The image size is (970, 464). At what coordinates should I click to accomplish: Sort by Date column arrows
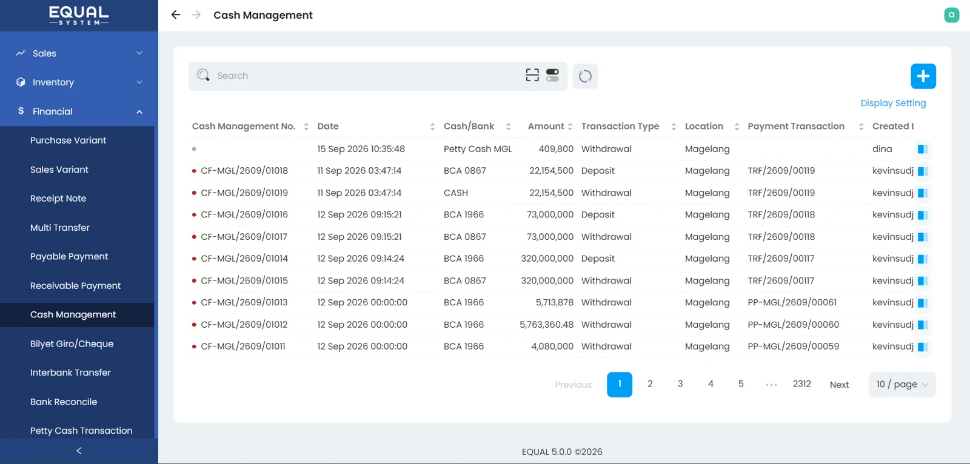432,127
